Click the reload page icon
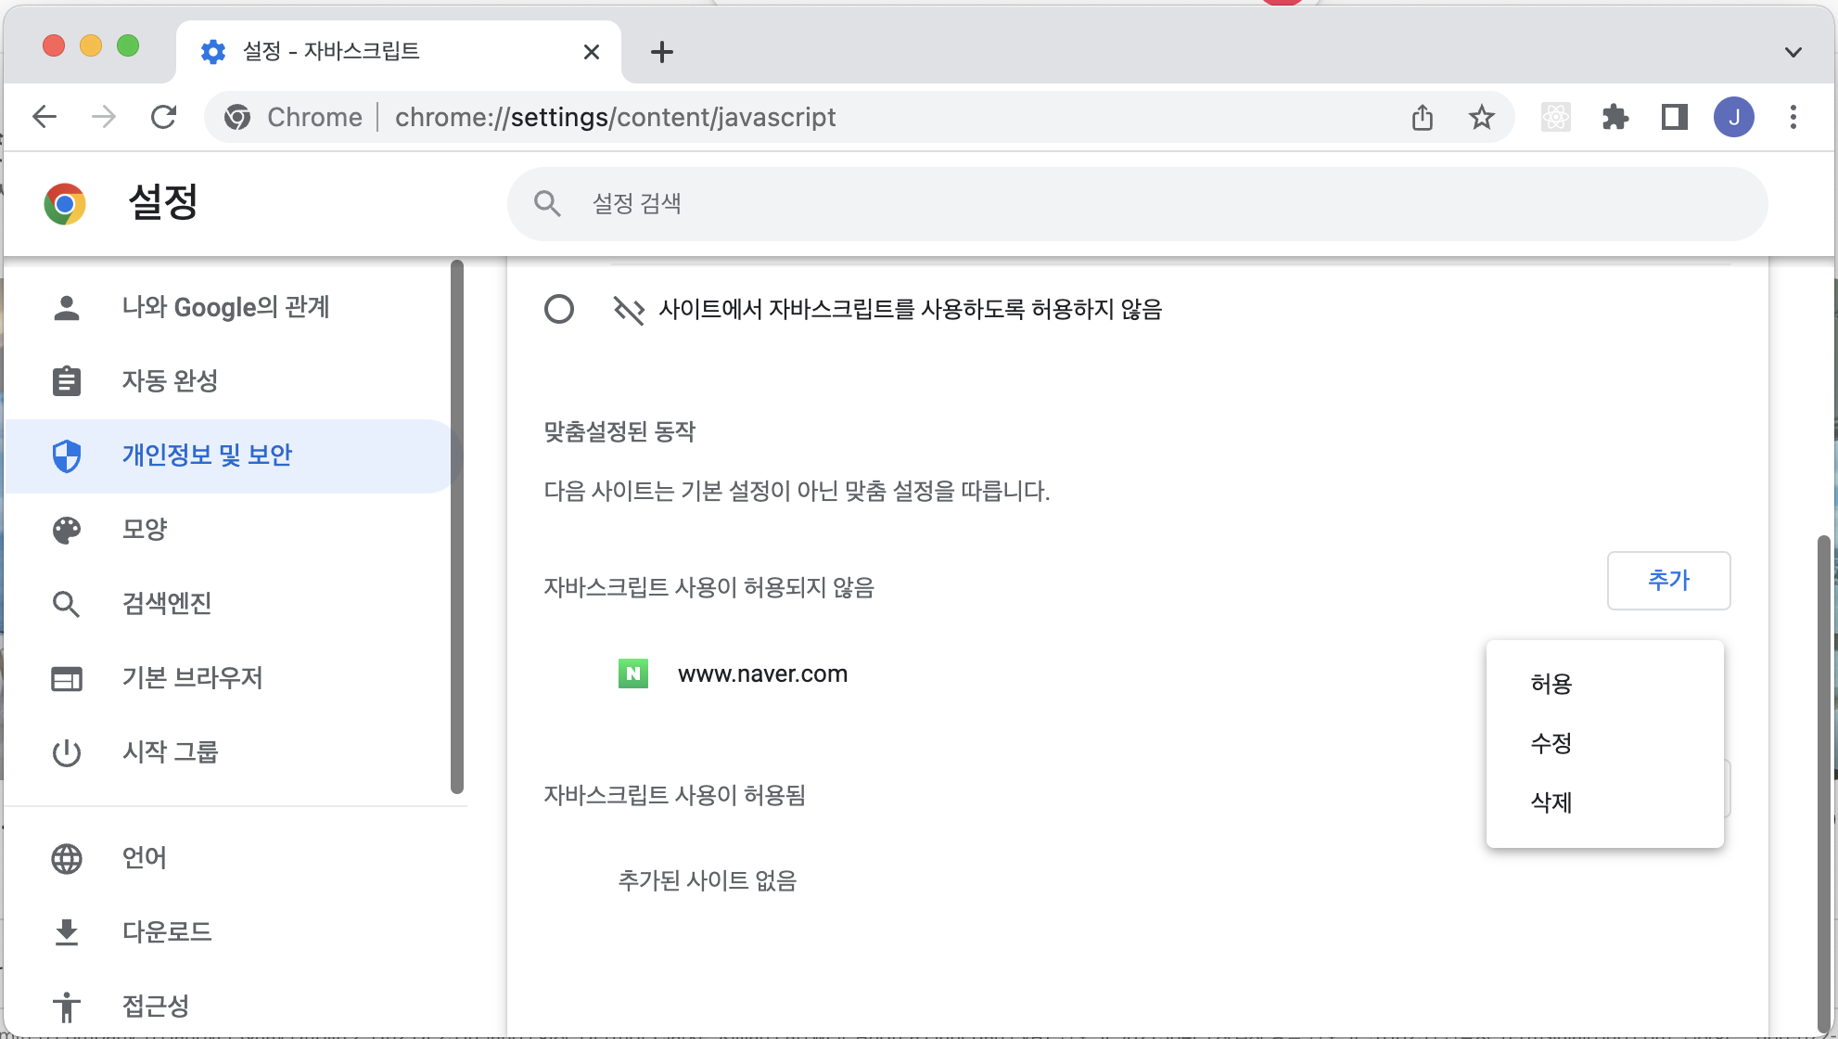Screen dimensions: 1838x1039 coord(163,117)
